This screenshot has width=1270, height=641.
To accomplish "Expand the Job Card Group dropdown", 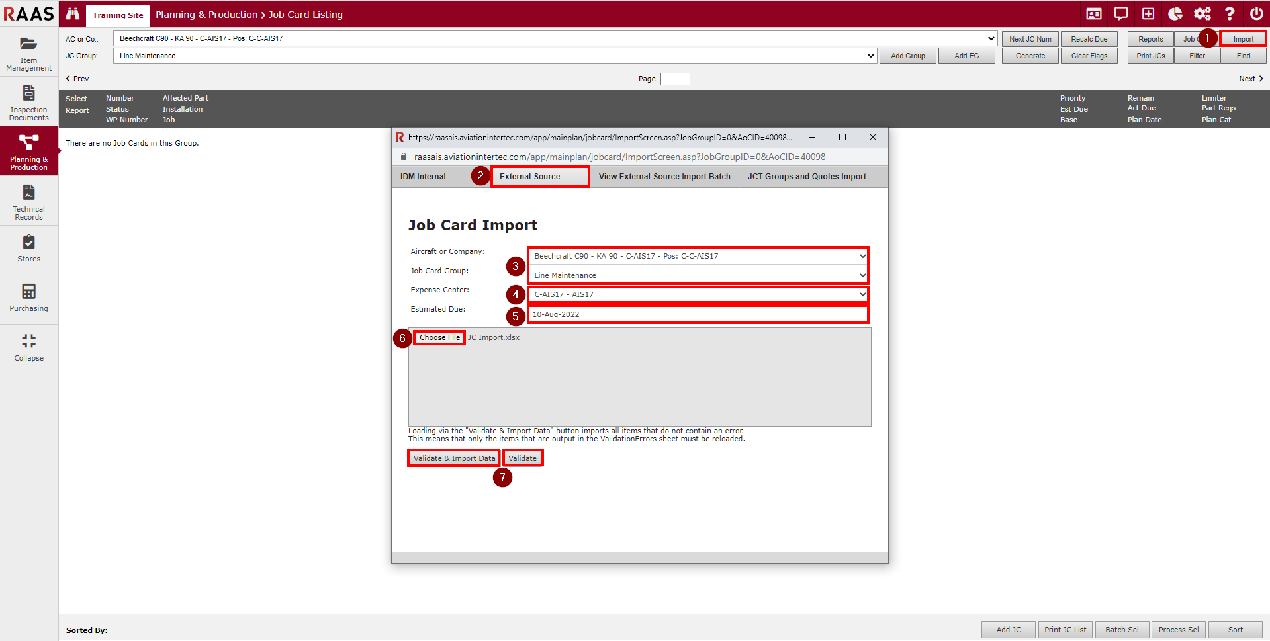I will (698, 275).
